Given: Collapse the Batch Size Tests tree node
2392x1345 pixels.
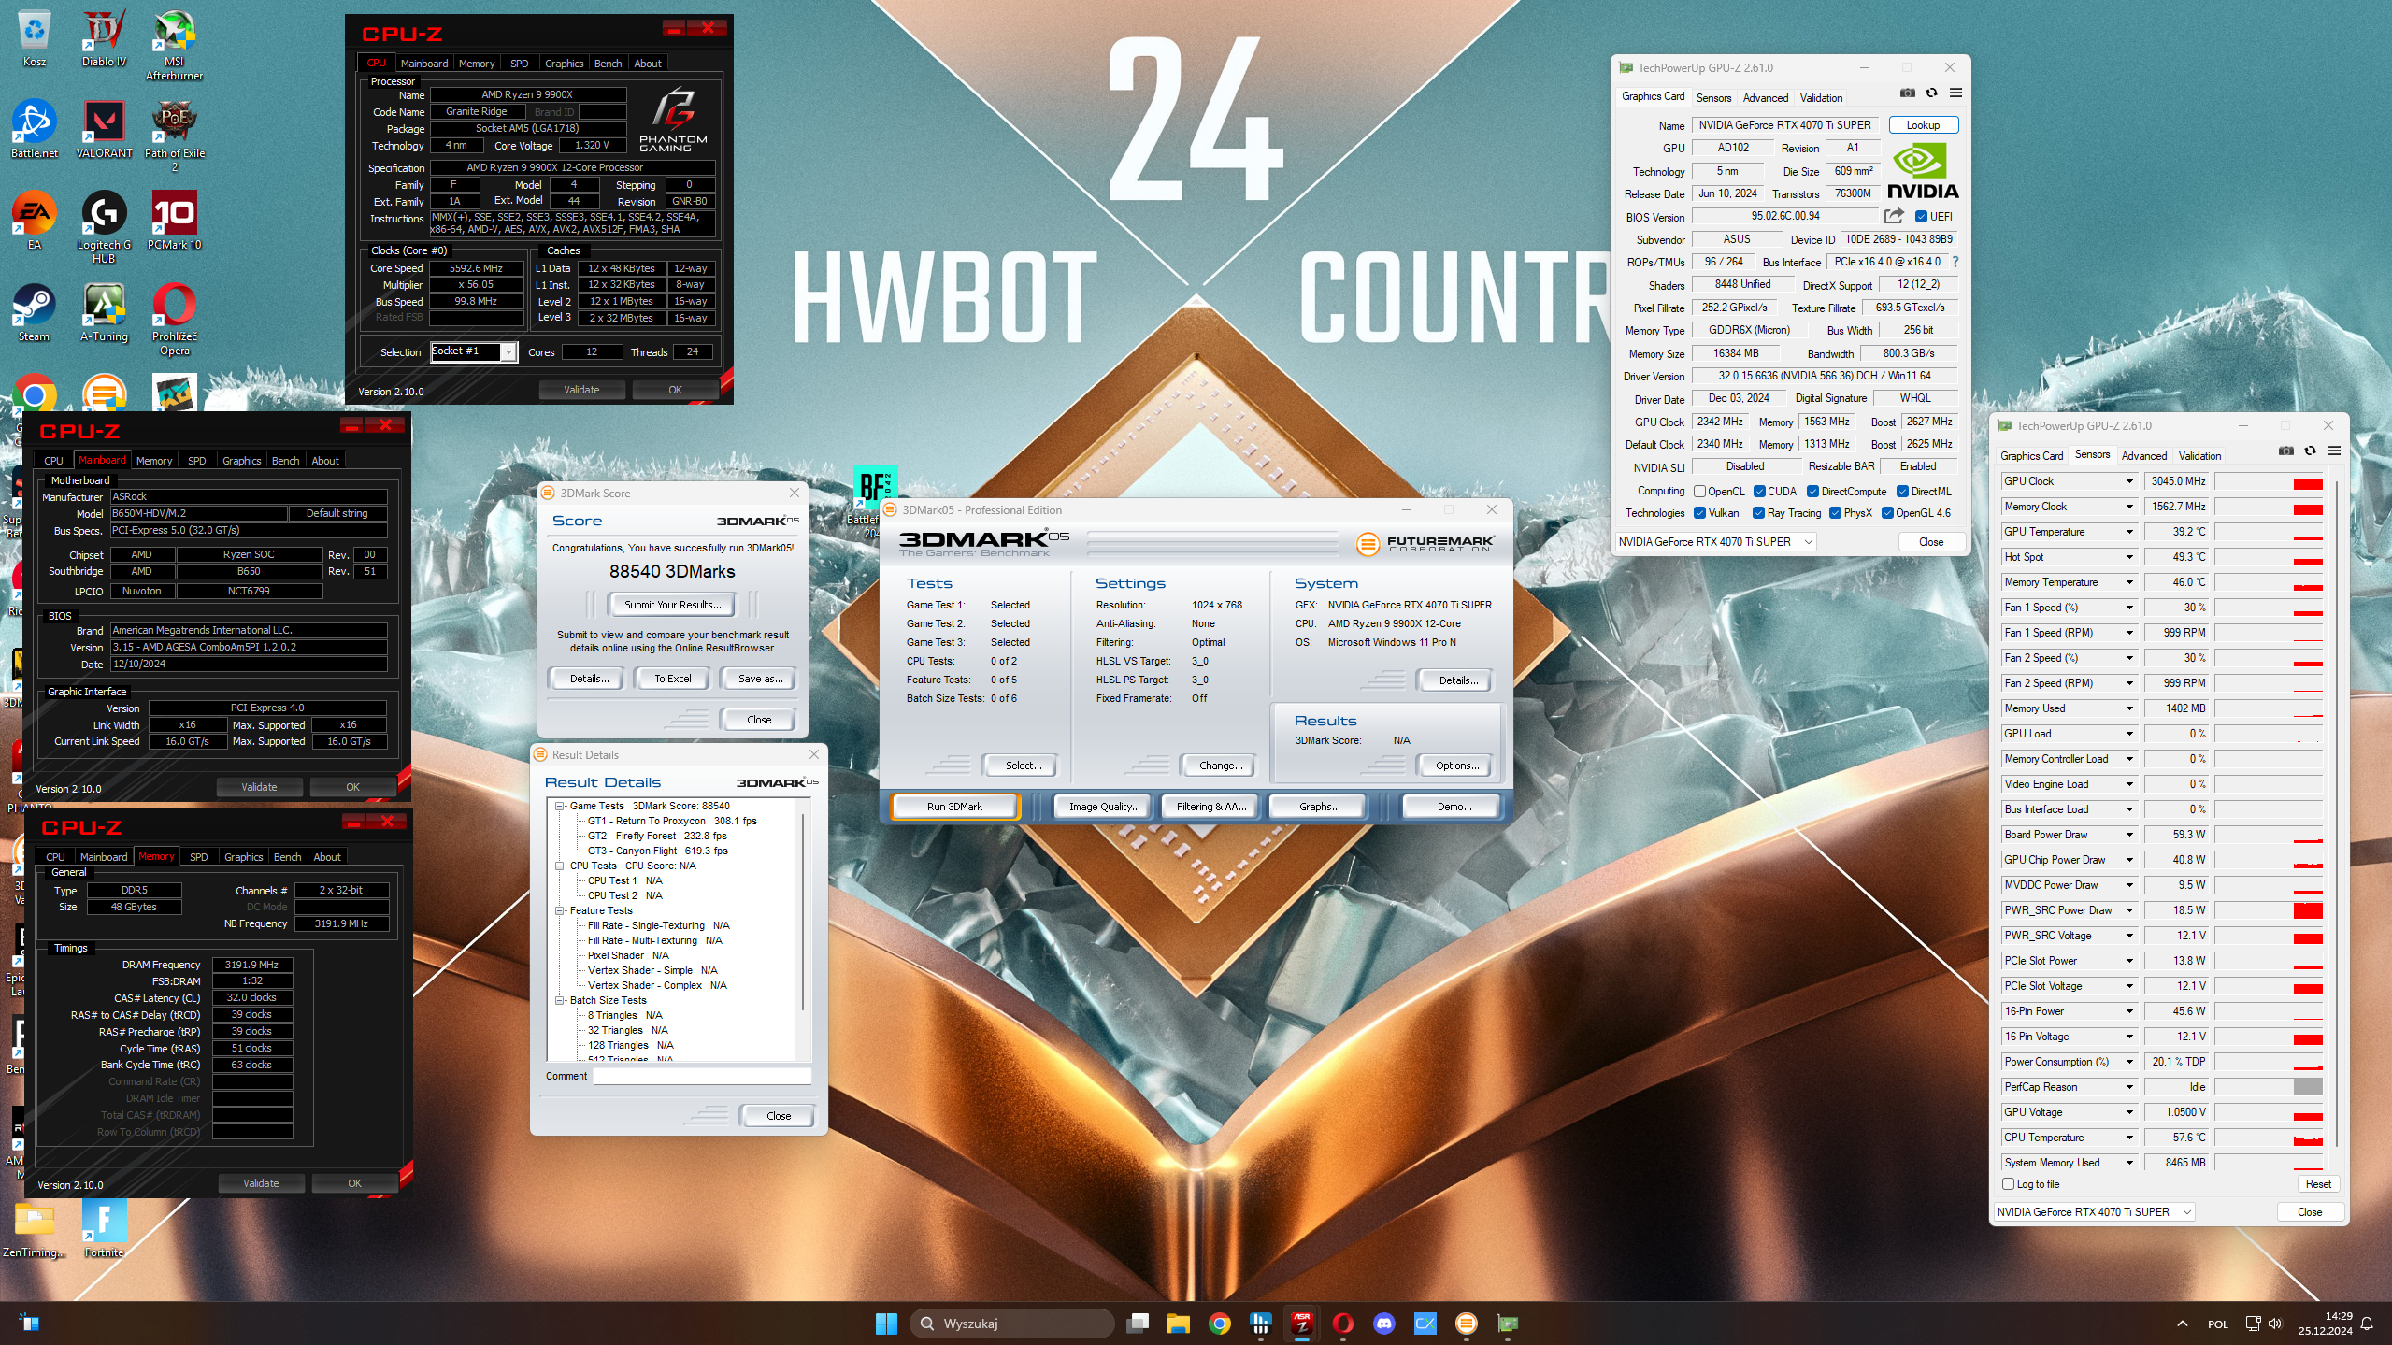Looking at the screenshot, I should [560, 1000].
